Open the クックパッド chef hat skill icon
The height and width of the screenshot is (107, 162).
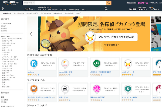tap(34, 89)
